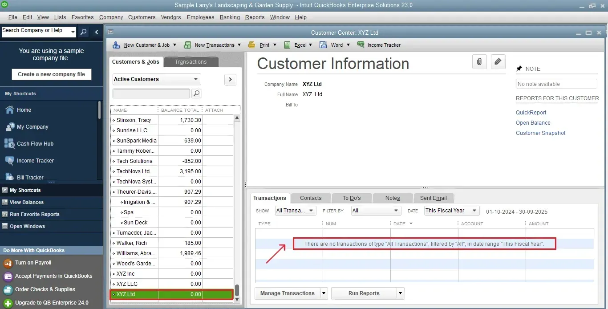Image resolution: width=608 pixels, height=309 pixels.
Task: Select View Balances panel section
Action: point(51,202)
